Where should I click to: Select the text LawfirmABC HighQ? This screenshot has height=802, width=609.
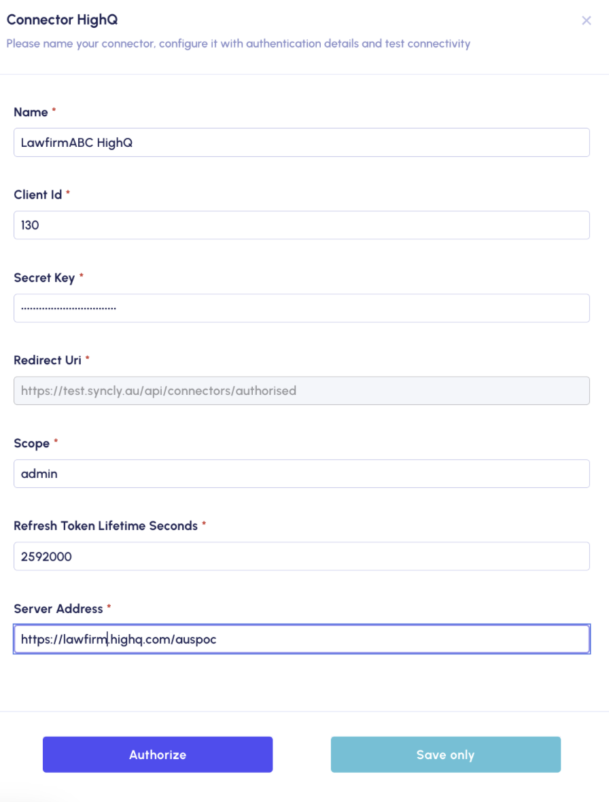coord(77,142)
